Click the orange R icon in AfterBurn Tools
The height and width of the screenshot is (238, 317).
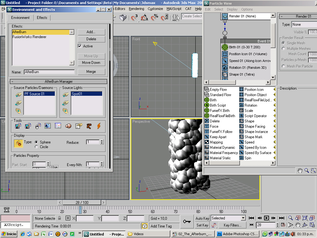pyautogui.click(x=89, y=126)
